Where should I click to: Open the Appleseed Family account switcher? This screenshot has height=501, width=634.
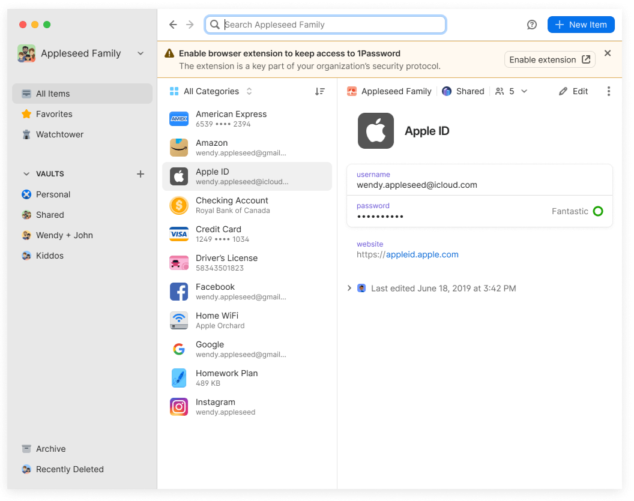[81, 53]
